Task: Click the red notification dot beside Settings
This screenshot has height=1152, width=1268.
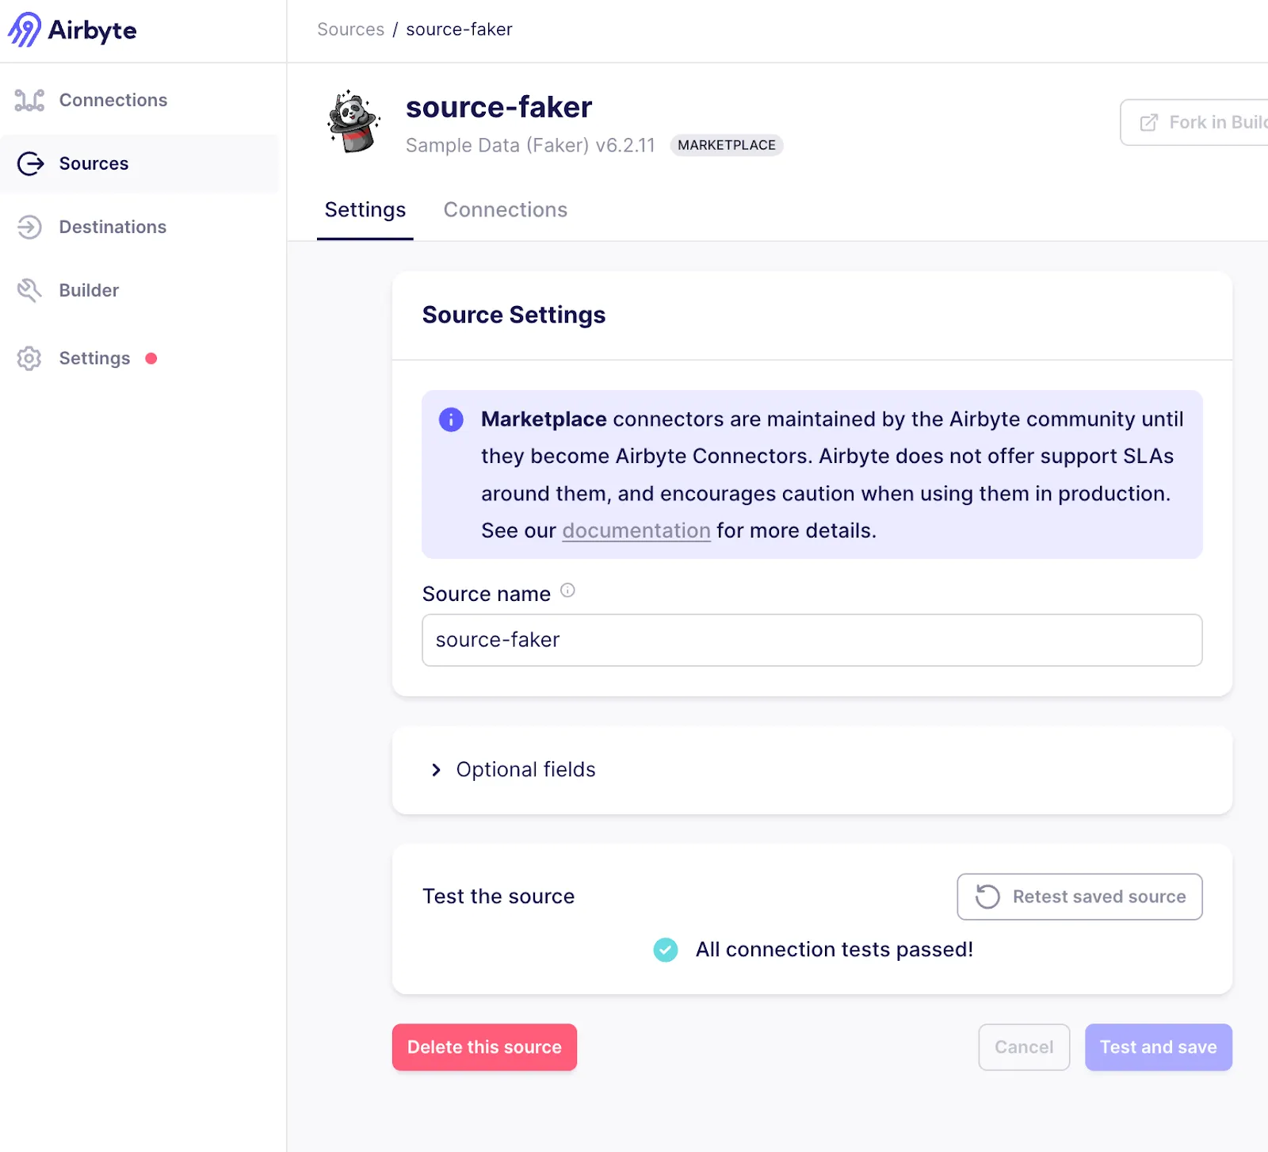Action: (x=151, y=358)
